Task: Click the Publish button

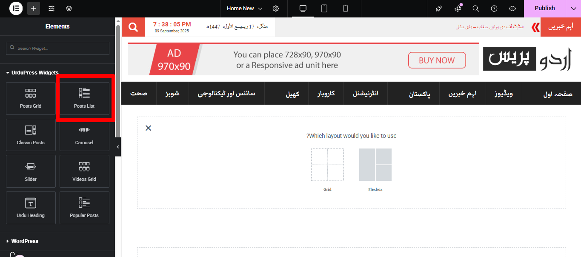Action: 544,9
